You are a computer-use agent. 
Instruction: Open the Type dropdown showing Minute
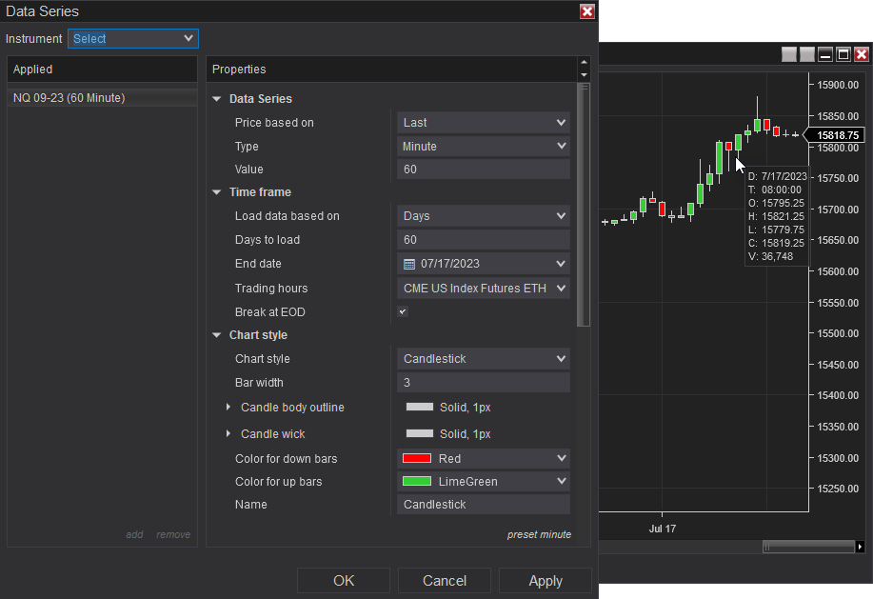pos(484,147)
